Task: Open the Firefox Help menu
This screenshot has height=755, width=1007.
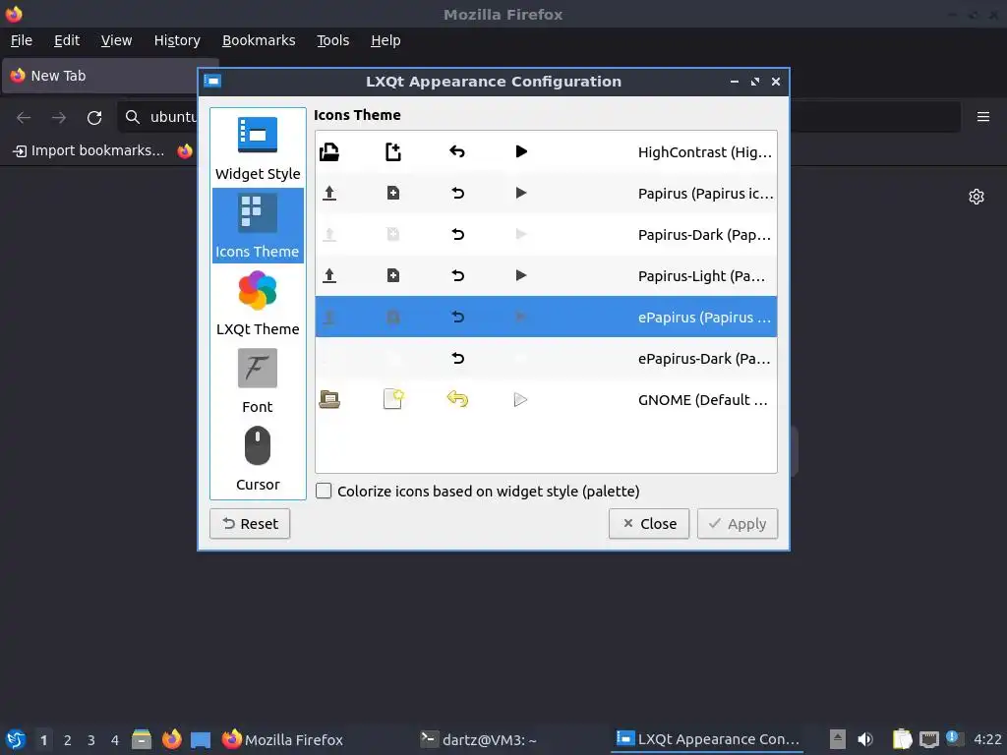Action: click(x=385, y=40)
